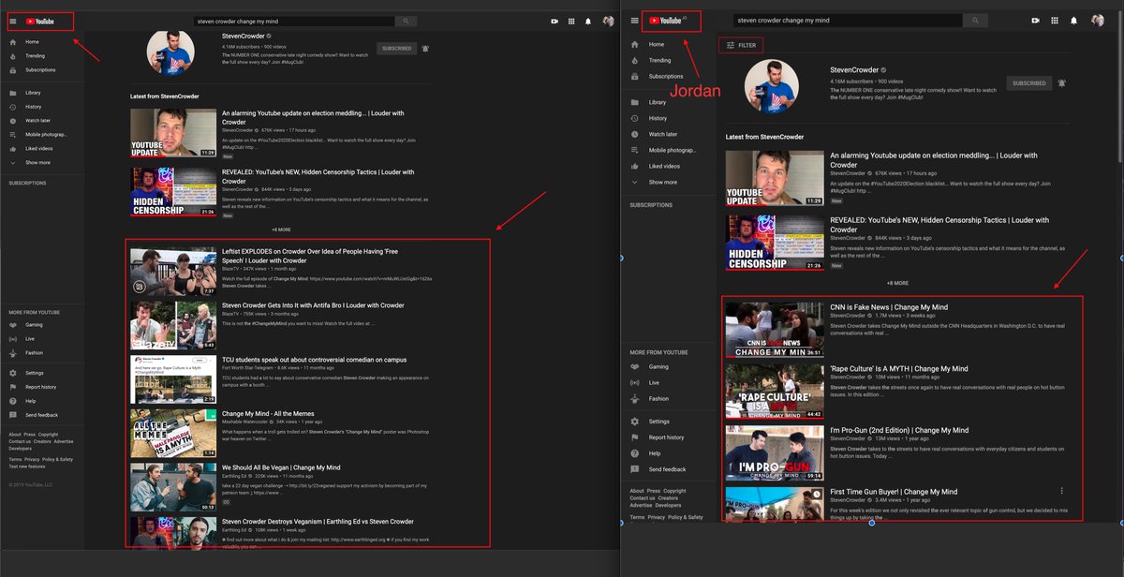1124x577 pixels.
Task: Open notifications bell in left window header
Action: (x=588, y=21)
